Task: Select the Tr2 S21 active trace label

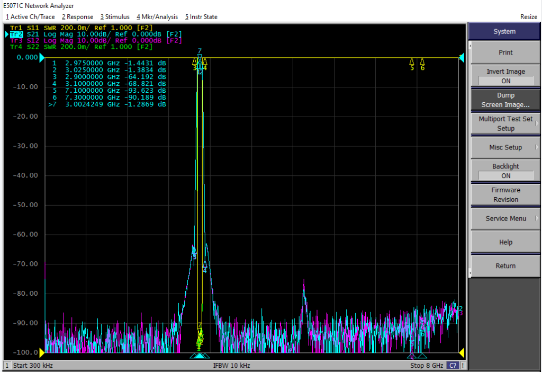Action: 16,34
